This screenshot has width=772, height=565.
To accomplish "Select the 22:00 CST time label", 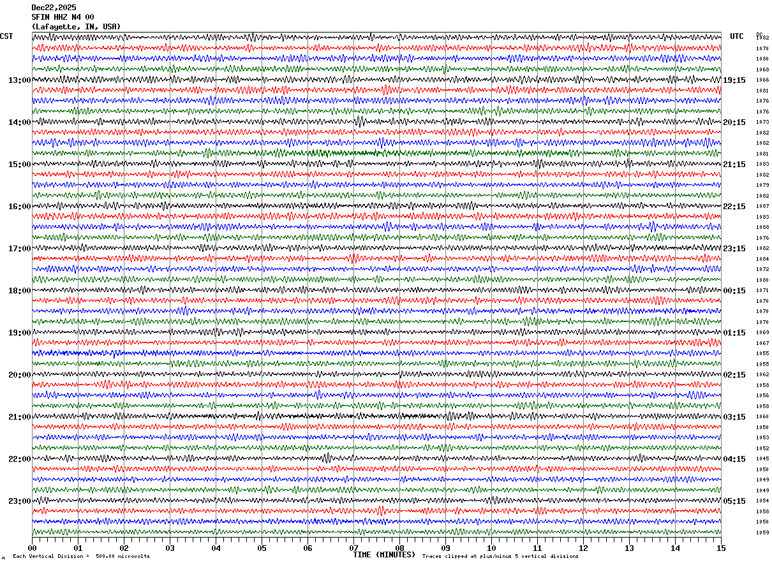I will (19, 459).
